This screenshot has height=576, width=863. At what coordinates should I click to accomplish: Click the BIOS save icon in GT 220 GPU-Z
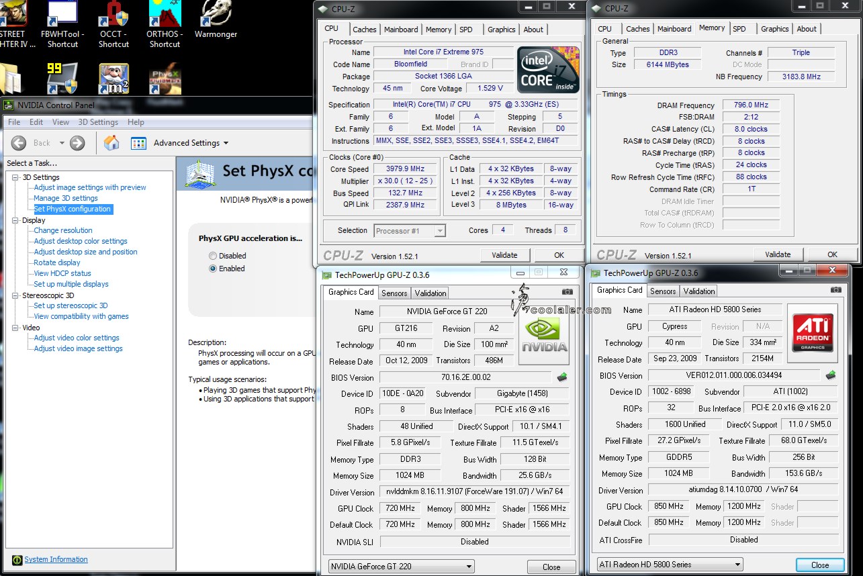tap(562, 377)
